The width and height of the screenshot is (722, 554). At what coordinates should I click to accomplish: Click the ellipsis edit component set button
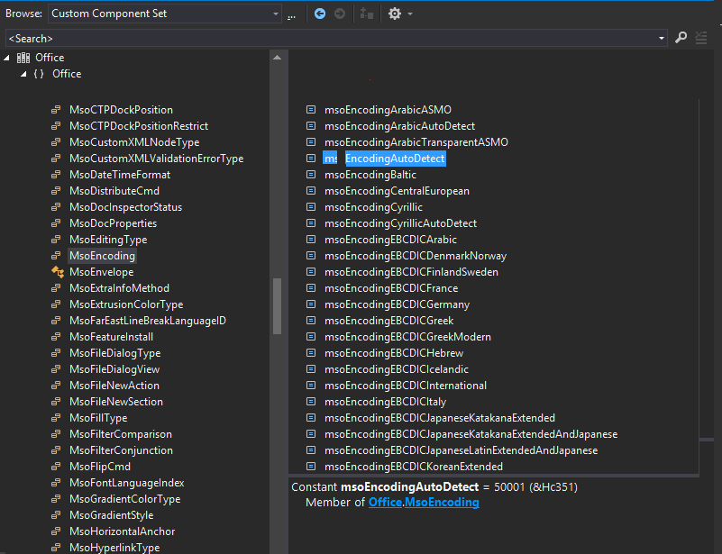(291, 16)
